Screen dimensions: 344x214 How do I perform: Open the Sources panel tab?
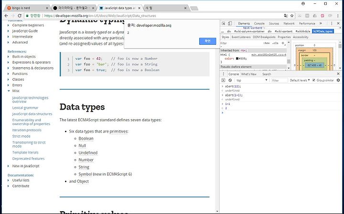pyautogui.click(x=274, y=23)
